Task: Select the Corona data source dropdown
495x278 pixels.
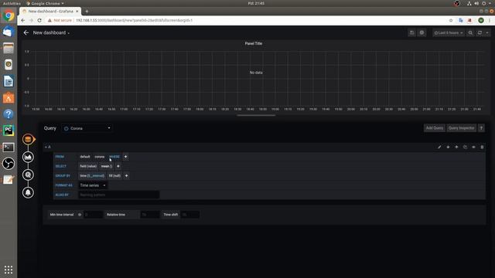Action: (87, 128)
